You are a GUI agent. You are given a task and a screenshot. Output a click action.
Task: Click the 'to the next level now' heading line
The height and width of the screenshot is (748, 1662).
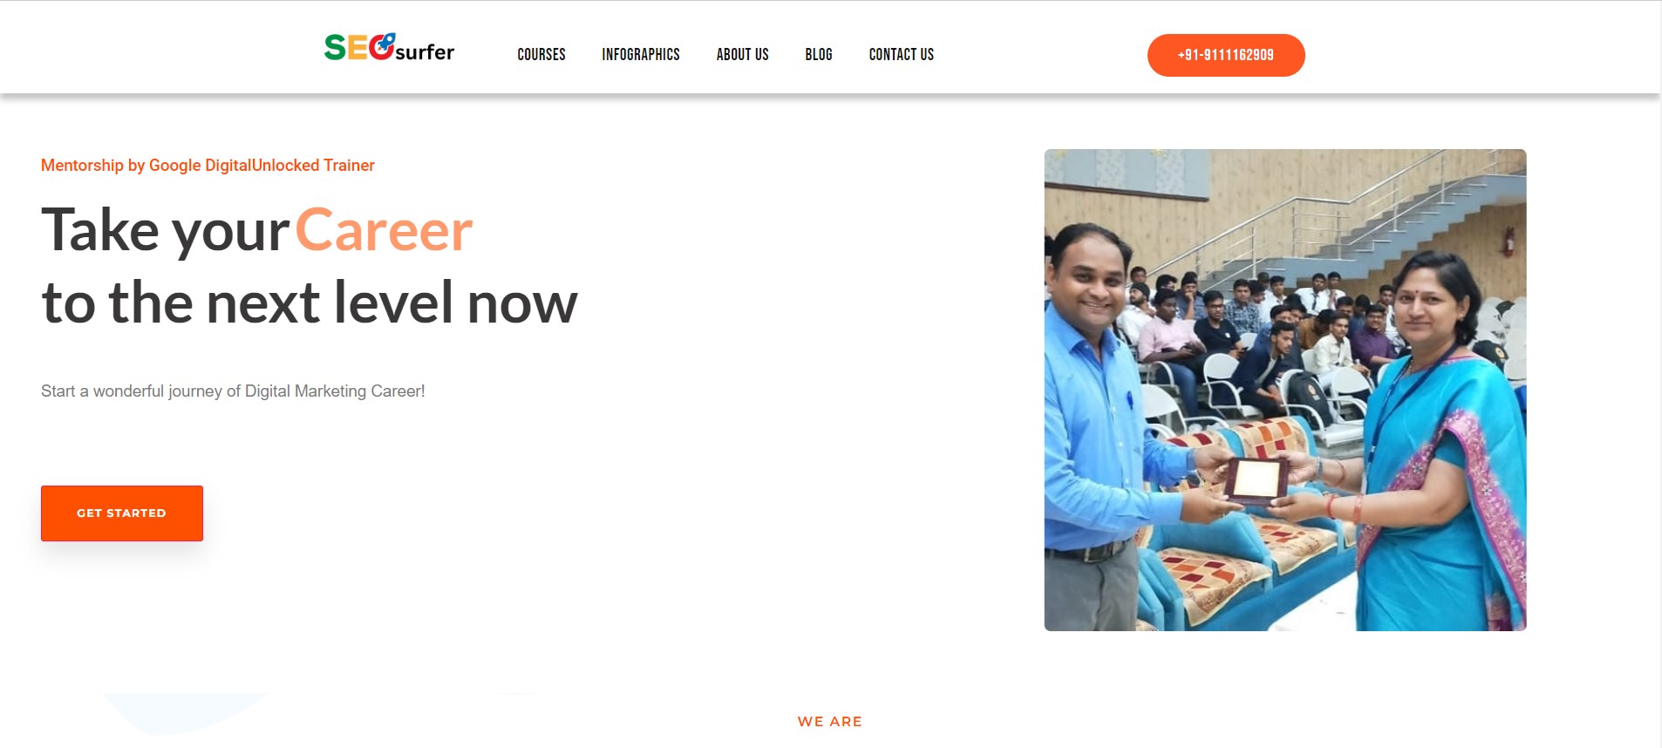coord(310,303)
